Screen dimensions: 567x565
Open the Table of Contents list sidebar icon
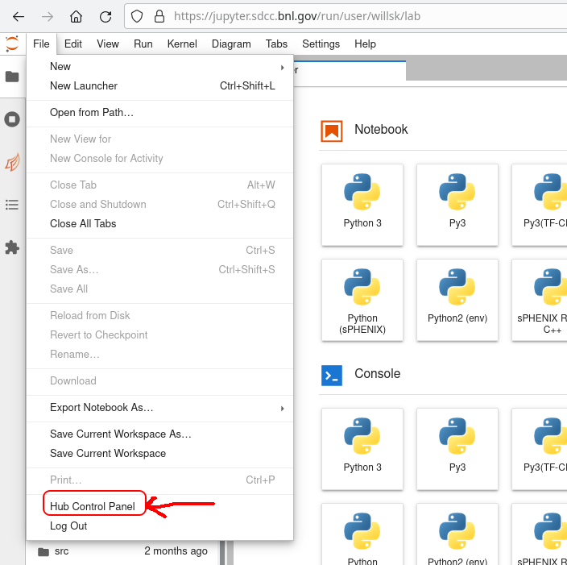click(12, 205)
